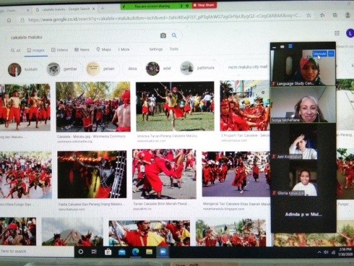Screen dimensions: 354x266
Task: Open Microsoft Store in the taskbar
Action: click(x=108, y=252)
